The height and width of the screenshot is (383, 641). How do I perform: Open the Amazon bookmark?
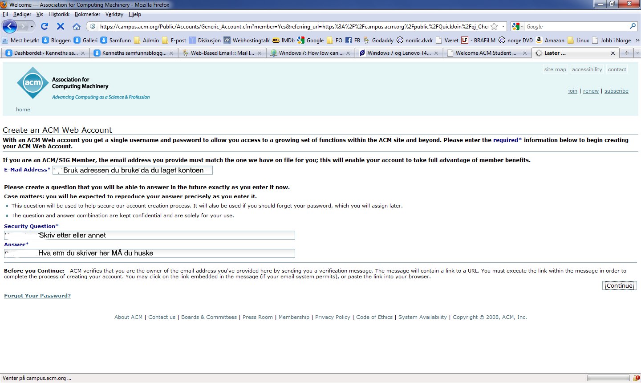550,40
